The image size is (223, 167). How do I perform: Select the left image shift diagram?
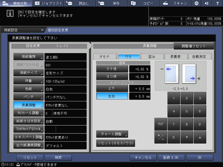pos(172,74)
